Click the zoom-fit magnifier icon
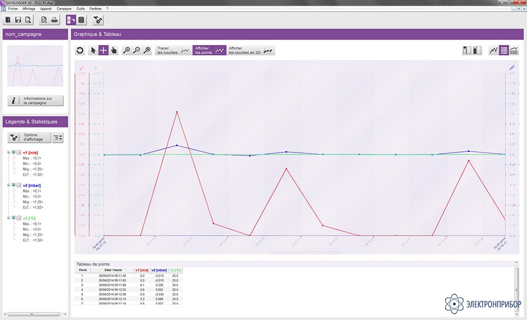Screen dimensions: 527x320 pyautogui.click(x=147, y=50)
